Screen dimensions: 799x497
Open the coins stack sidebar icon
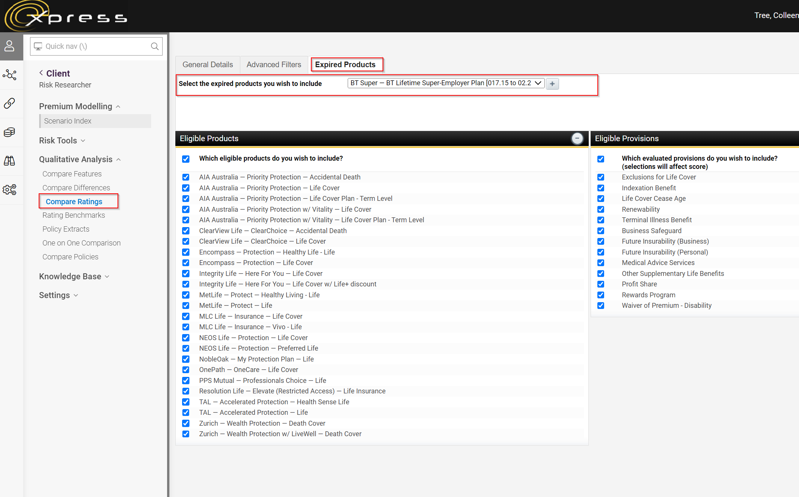[x=9, y=132]
